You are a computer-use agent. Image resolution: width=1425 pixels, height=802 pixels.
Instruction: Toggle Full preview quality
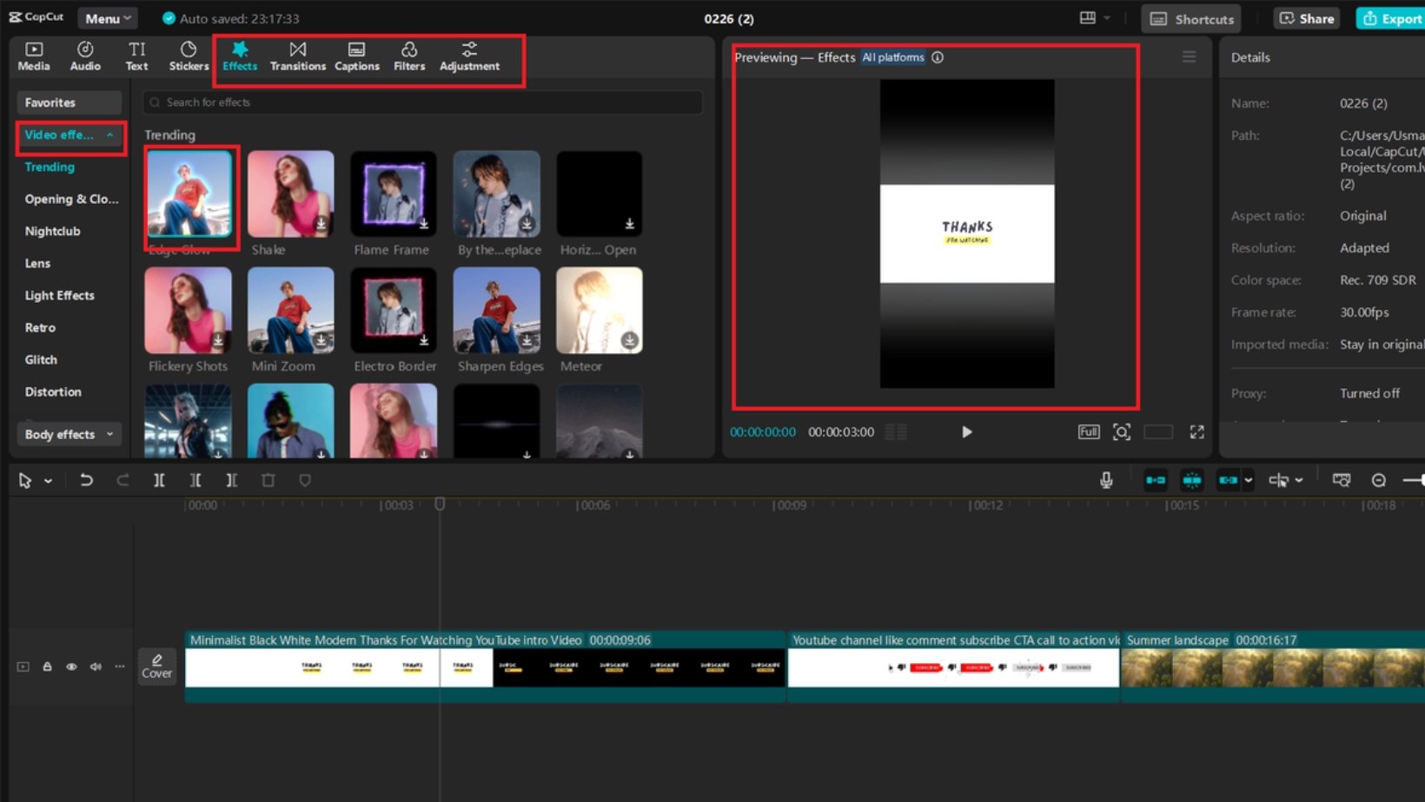[1089, 432]
